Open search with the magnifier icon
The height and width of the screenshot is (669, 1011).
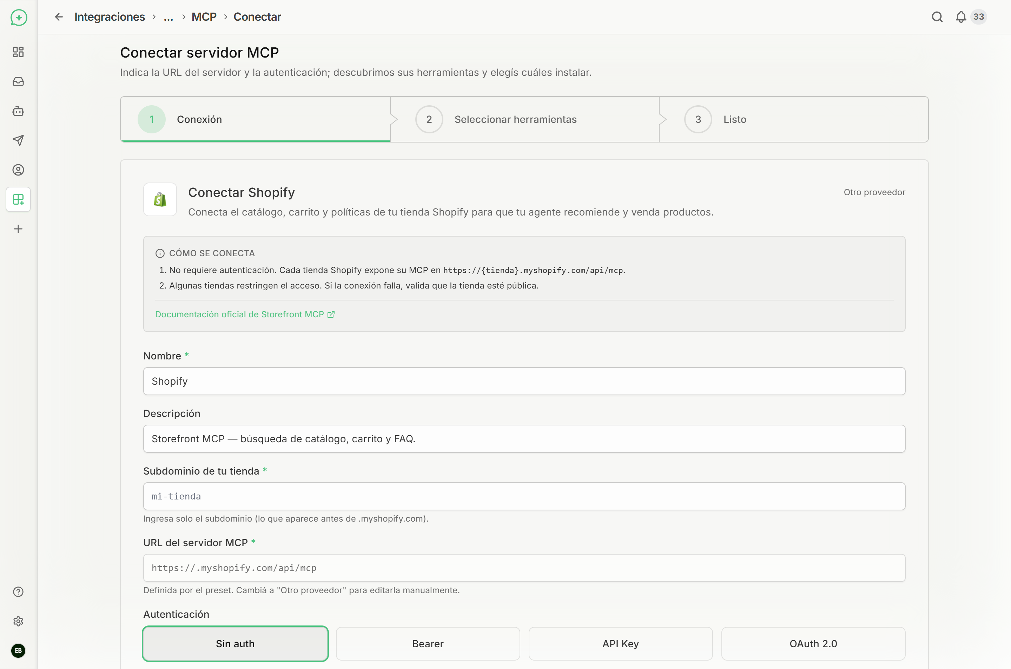tap(937, 16)
